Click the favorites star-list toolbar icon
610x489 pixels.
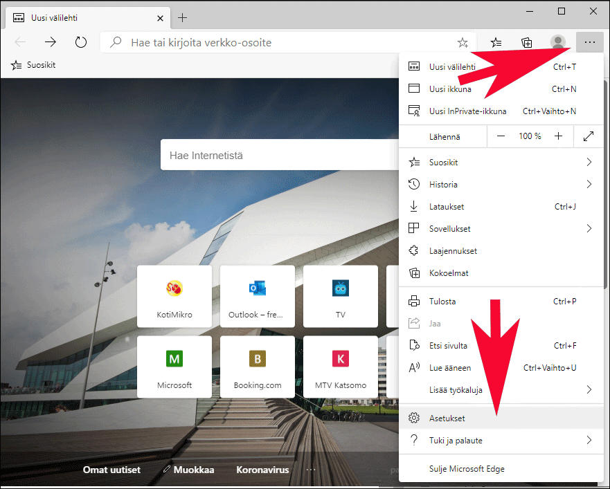pos(496,42)
